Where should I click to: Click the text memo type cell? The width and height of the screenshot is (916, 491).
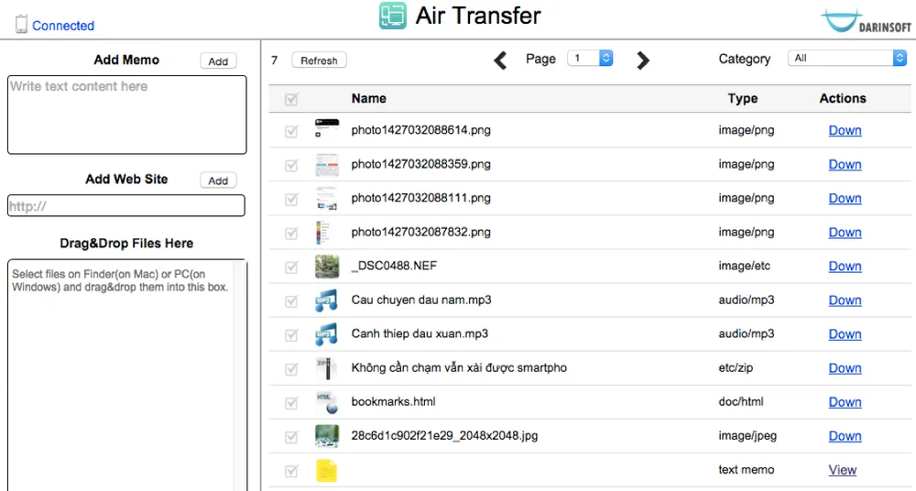746,469
